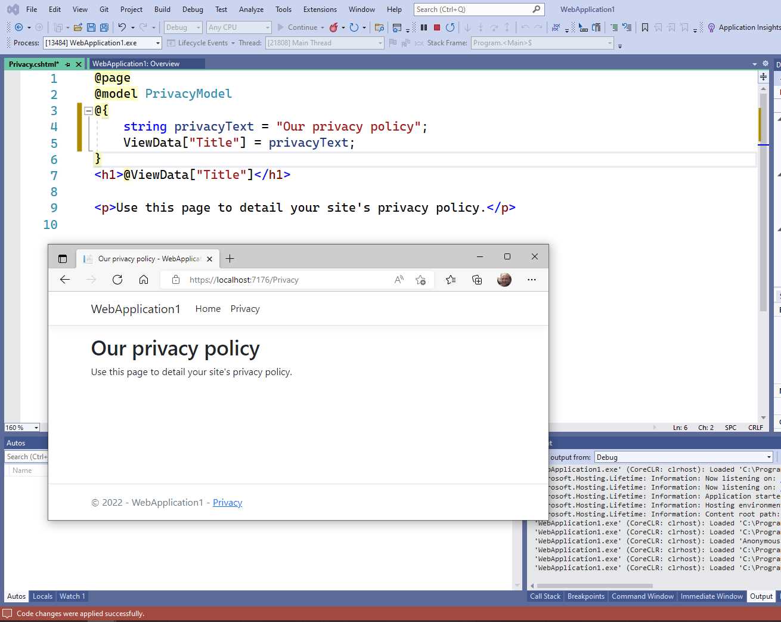Screen dimensions: 781x622
Task: Click the Continue debug button
Action: point(297,27)
